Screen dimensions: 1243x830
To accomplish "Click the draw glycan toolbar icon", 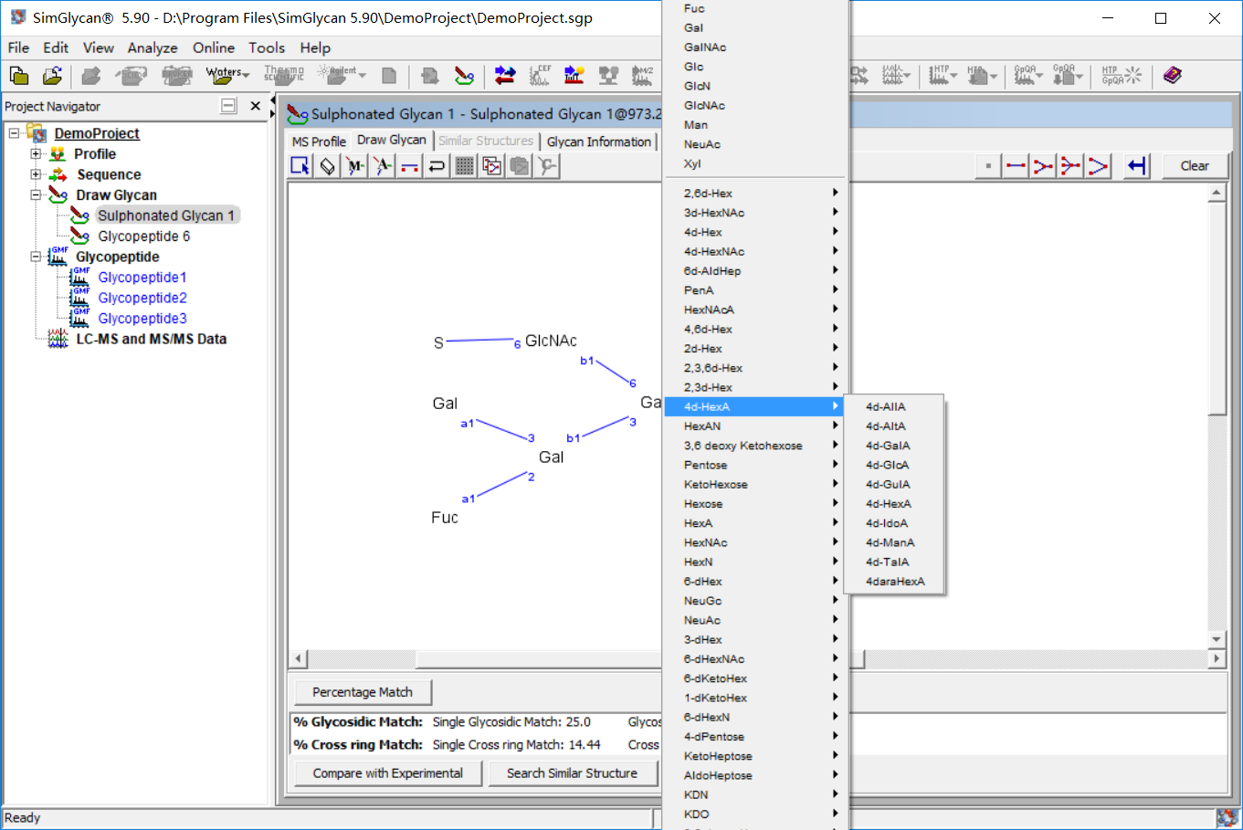I will pos(464,76).
